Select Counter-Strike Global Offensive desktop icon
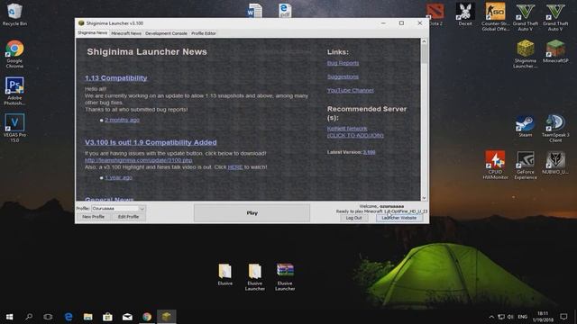 [495, 17]
